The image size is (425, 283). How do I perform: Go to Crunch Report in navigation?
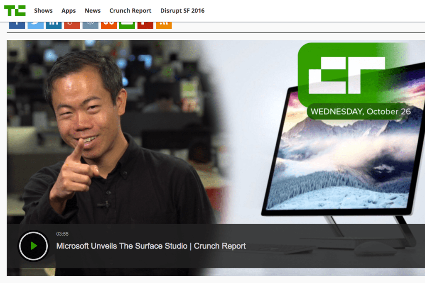[x=130, y=10]
